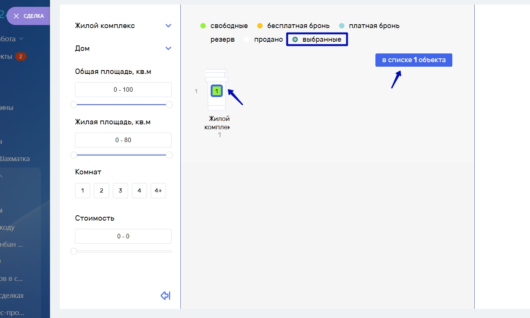Toggle the 1 room filter

[x=83, y=191]
